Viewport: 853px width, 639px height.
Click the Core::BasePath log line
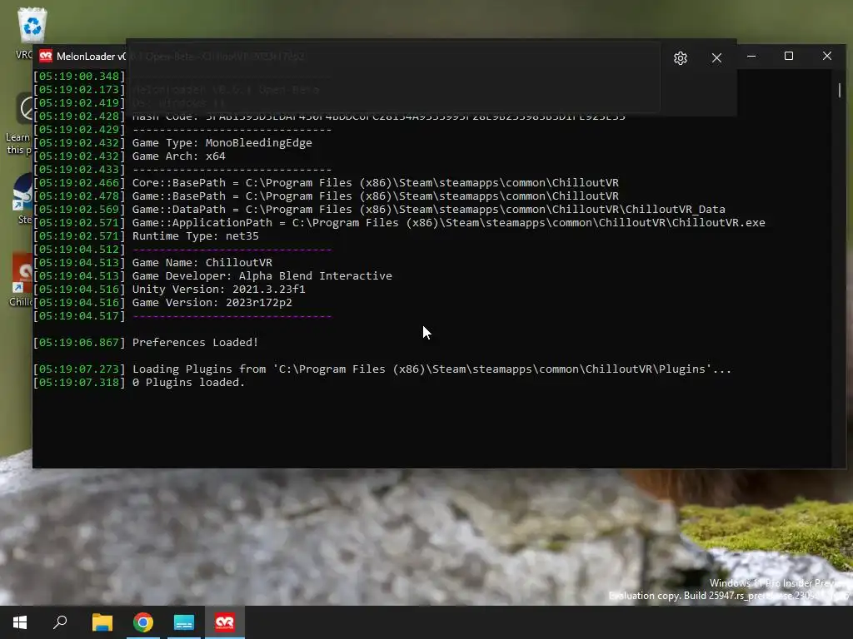(x=376, y=183)
